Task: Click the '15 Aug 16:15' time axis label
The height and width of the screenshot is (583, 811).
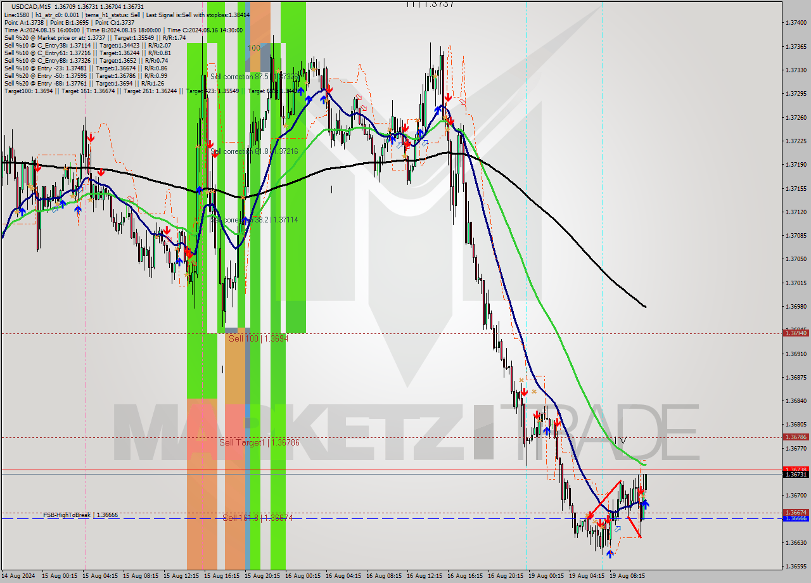Action: click(222, 577)
